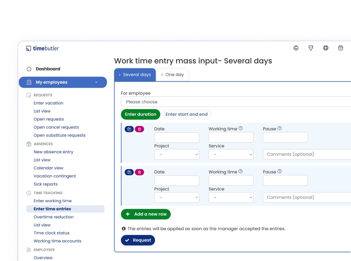This screenshot has width=351, height=261.
Task: Open the For employee dropdown
Action: pyautogui.click(x=236, y=102)
